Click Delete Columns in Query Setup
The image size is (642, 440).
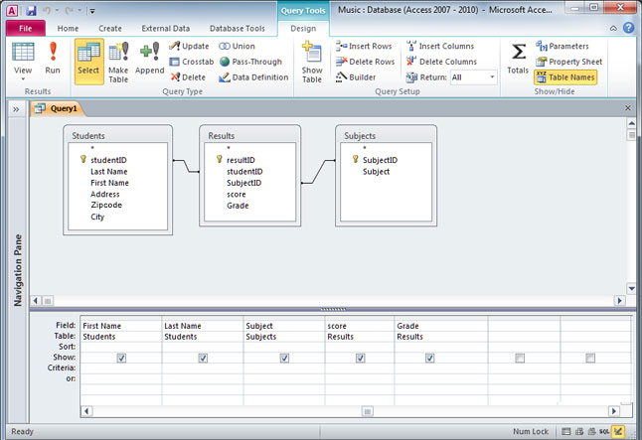[x=441, y=62]
